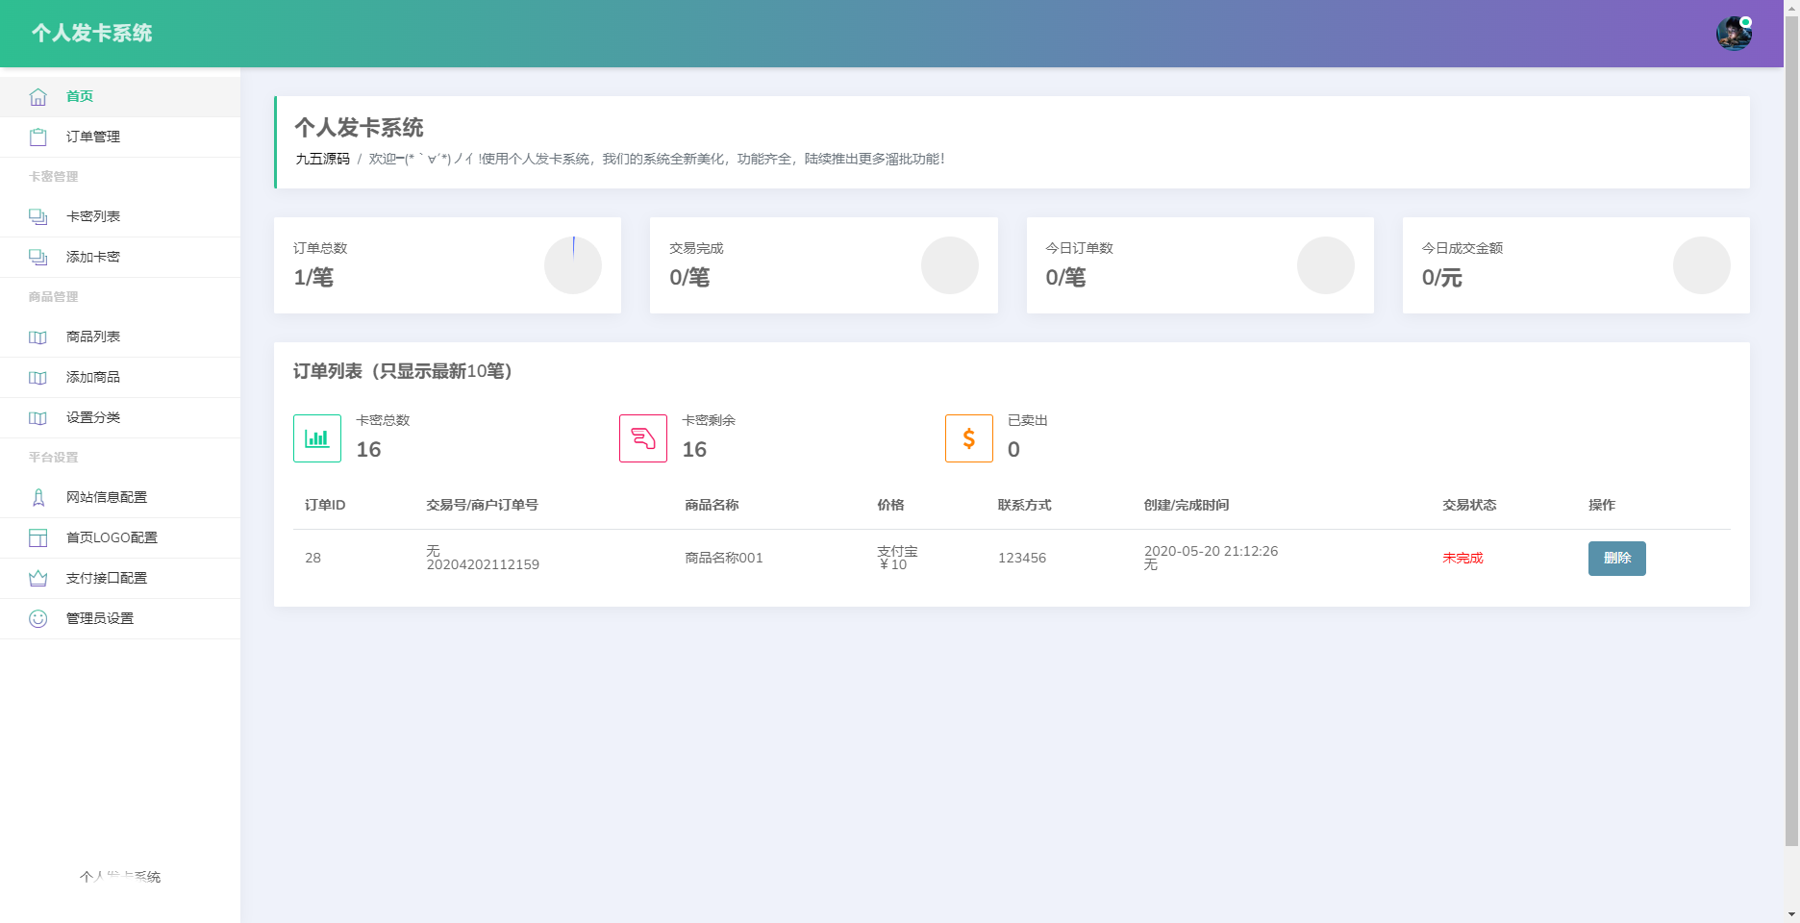Image resolution: width=1800 pixels, height=923 pixels.
Task: Click the 删除 button for order 28
Action: (1616, 558)
